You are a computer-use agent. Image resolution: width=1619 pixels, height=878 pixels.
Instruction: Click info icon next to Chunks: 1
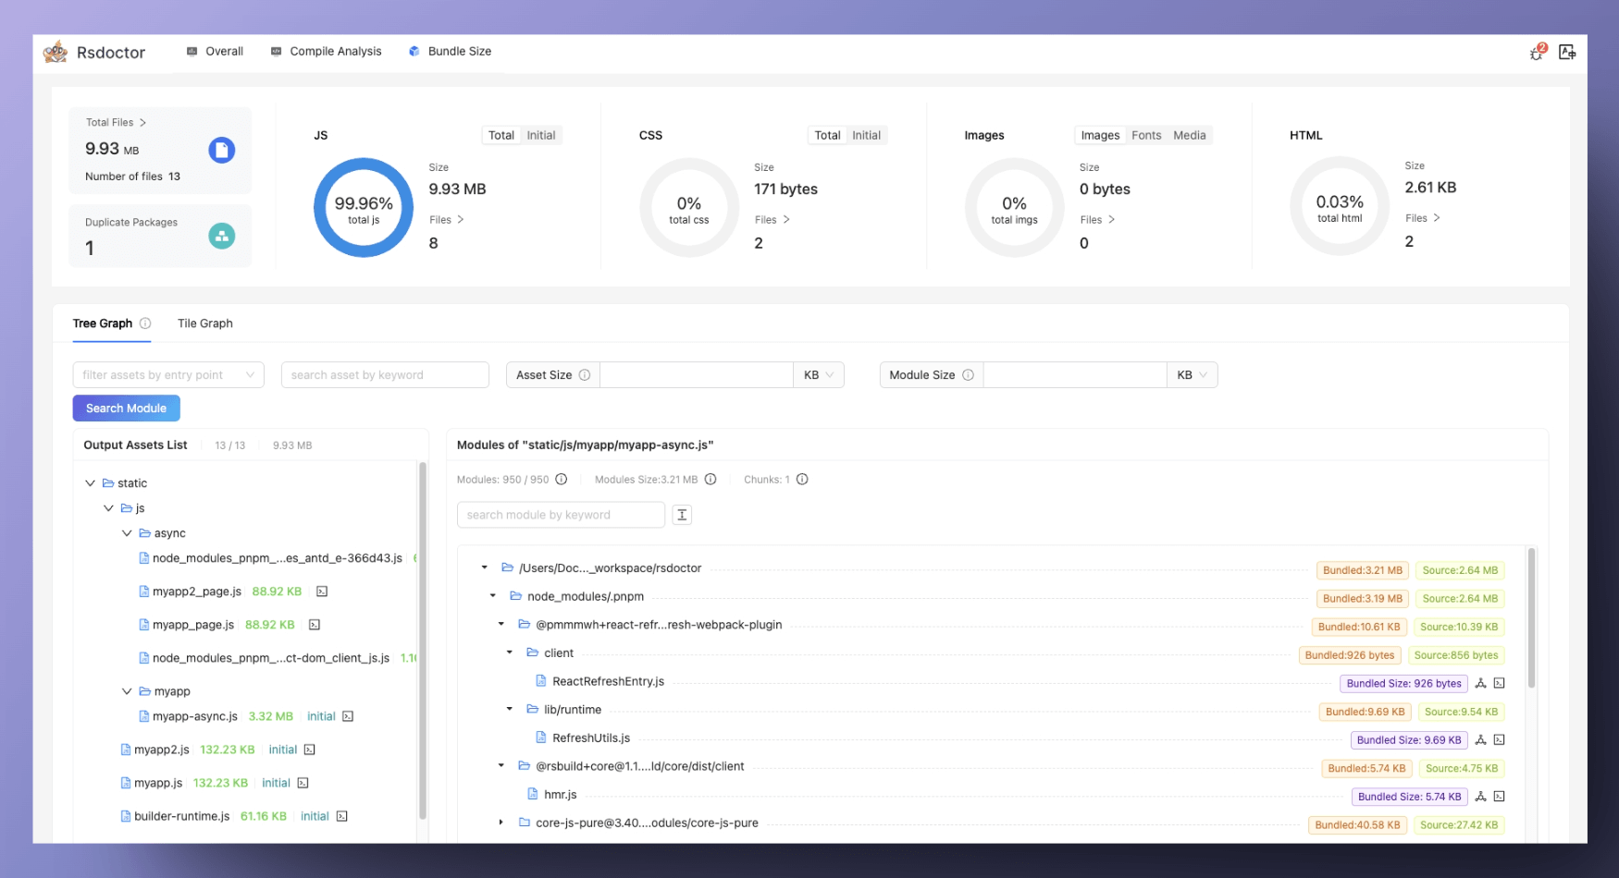[802, 480]
